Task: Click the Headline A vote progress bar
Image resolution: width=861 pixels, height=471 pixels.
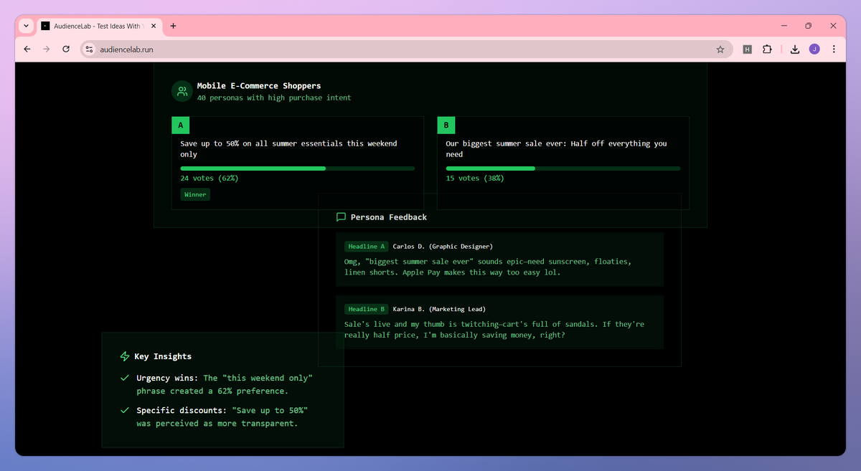Action: click(x=297, y=168)
